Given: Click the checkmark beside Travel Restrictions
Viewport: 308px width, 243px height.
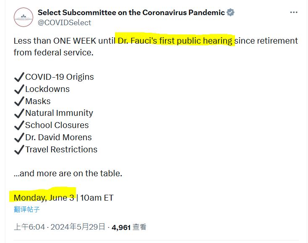Looking at the screenshot, I should tap(19, 150).
